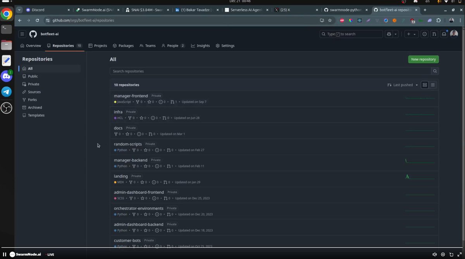This screenshot has width=465, height=259.
Task: Open the Teams tab
Action: (148, 46)
